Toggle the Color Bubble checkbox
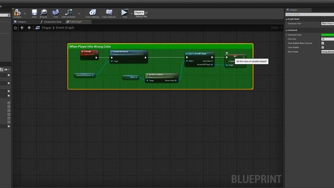334x188 pixels. tap(323, 48)
